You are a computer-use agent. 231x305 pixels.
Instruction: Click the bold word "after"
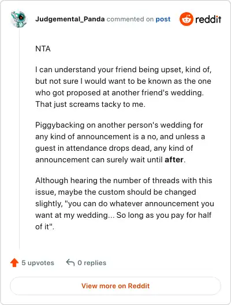click(x=174, y=159)
